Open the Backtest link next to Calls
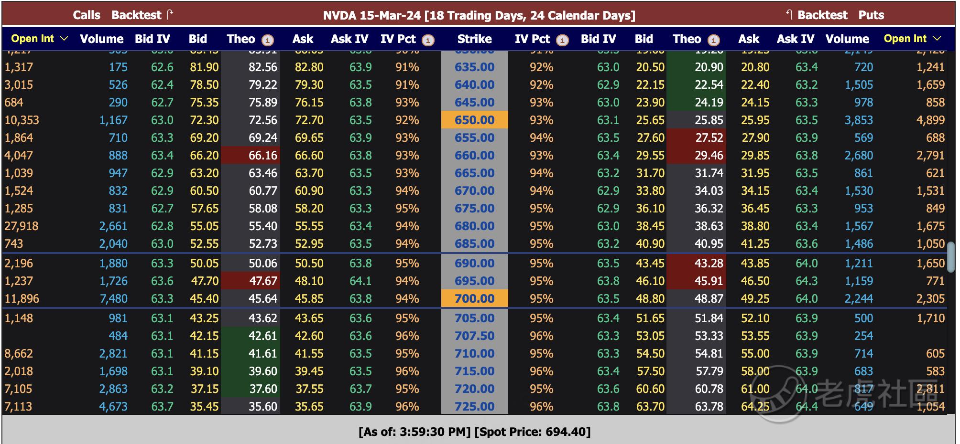960x444 pixels. pos(136,15)
